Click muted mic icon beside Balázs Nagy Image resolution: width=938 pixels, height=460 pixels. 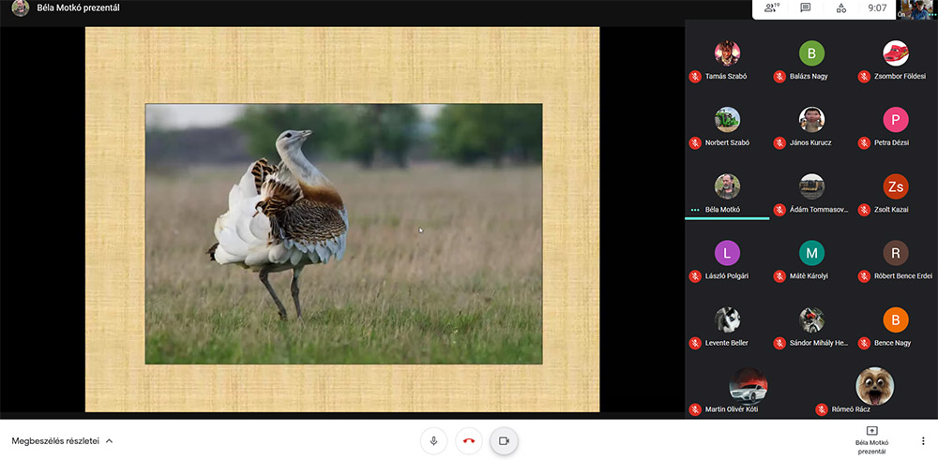point(779,77)
